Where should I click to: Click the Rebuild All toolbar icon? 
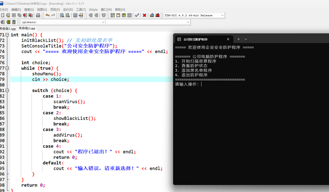[x=129, y=15]
